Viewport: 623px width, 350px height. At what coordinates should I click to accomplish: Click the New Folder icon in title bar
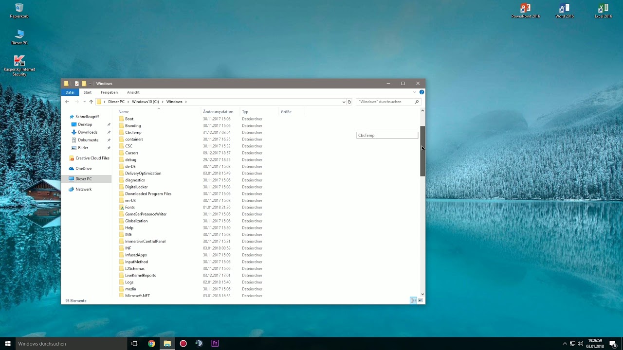[x=84, y=84]
